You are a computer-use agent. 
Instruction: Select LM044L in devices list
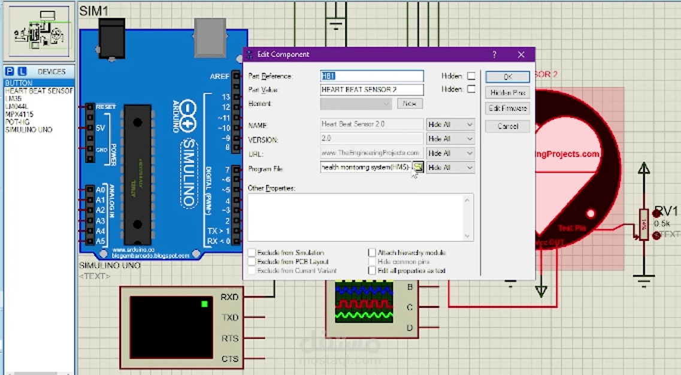[17, 107]
